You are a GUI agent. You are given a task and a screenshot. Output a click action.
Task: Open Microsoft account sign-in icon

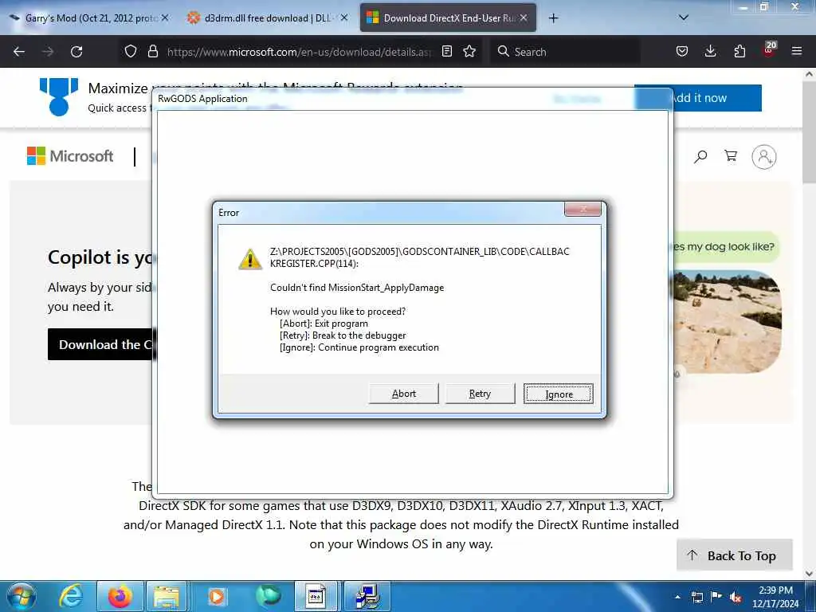tap(764, 157)
